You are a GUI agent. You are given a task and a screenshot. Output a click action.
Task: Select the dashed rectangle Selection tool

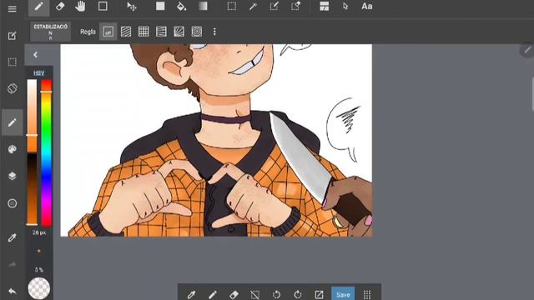[x=232, y=6]
